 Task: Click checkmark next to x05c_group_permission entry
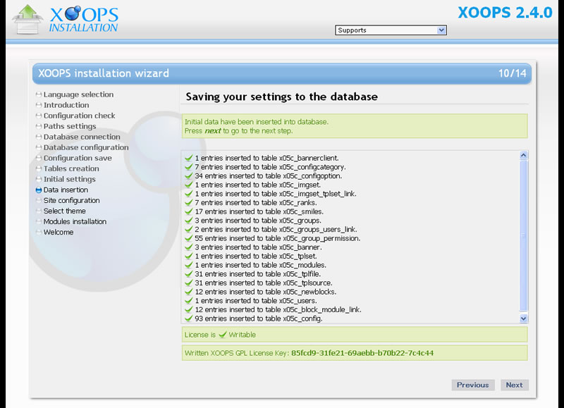188,238
